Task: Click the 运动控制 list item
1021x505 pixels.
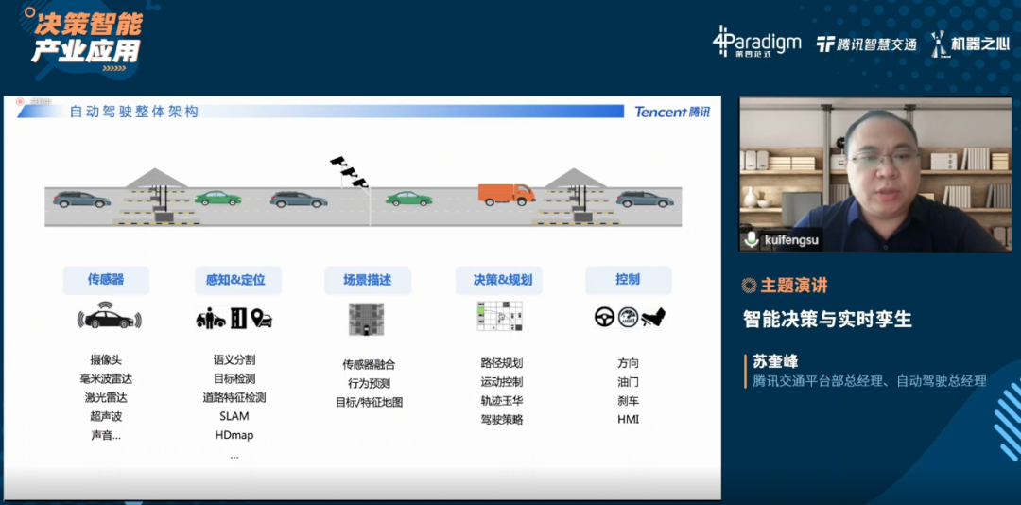Action: [x=502, y=382]
